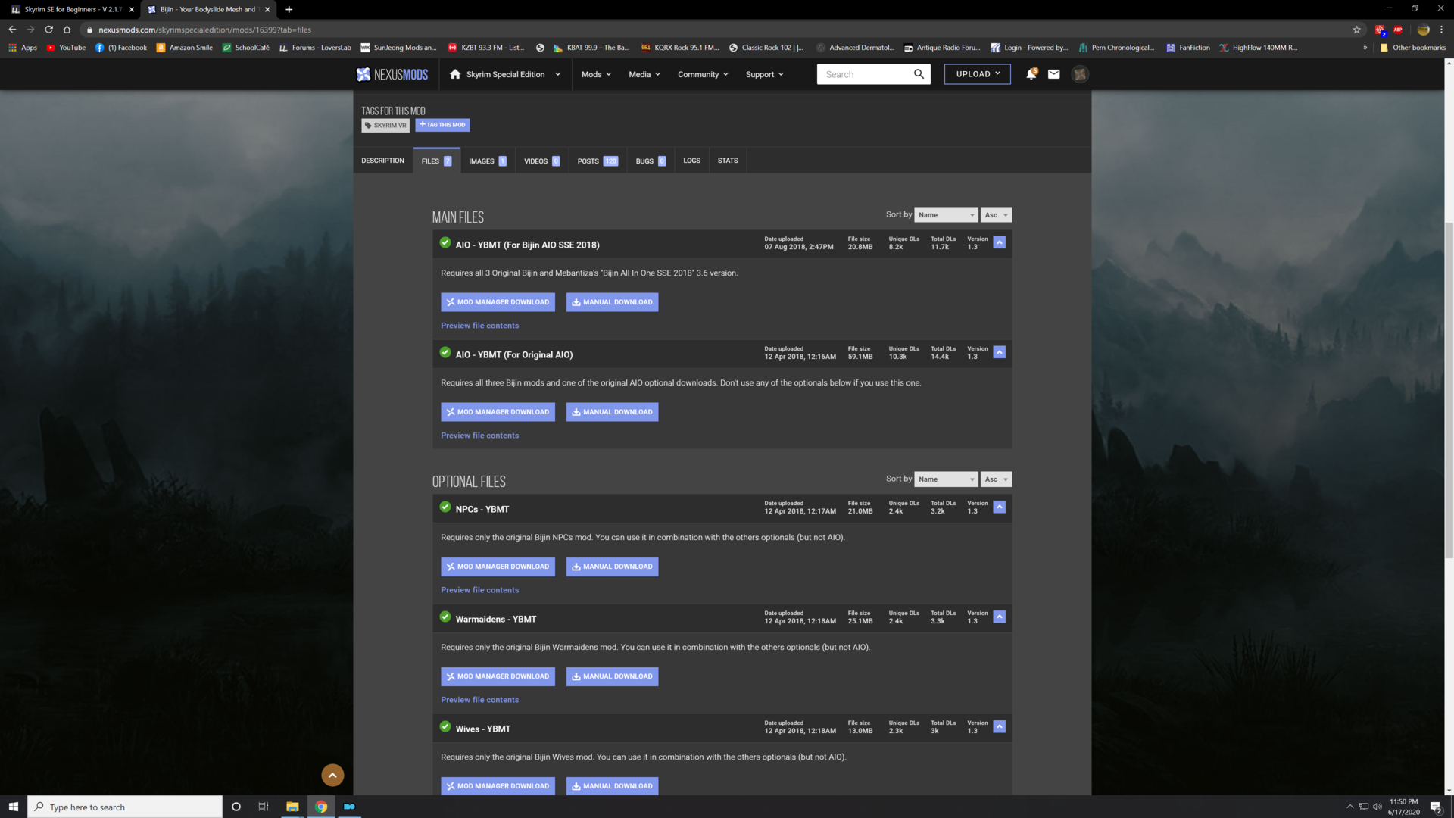Click the Nexus Mods logo
1454x818 pixels.
392,74
